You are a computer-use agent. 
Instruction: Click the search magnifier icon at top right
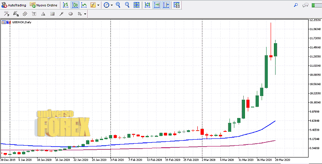click(296, 5)
